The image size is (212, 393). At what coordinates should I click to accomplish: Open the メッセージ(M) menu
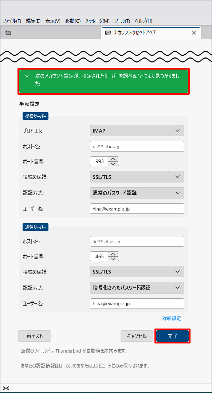tap(97, 21)
